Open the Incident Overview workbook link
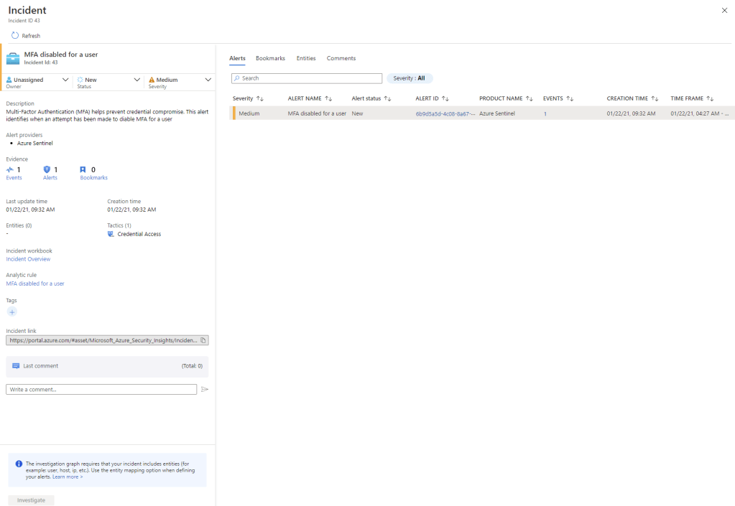 [x=29, y=259]
